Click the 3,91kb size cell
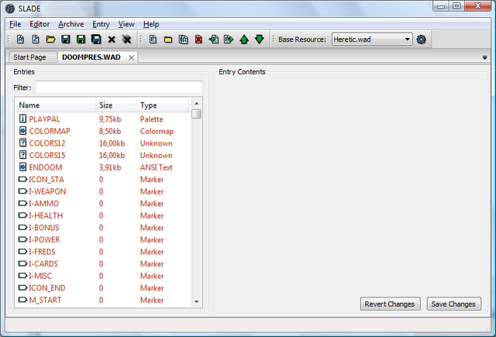Screen dimensions: 496x337 click(110, 167)
